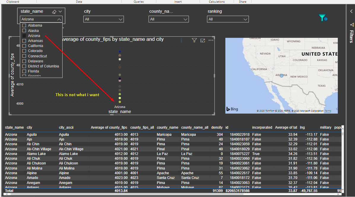Open the Clipboard ribbon group
This screenshot has width=355, height=197.
coord(13,1)
